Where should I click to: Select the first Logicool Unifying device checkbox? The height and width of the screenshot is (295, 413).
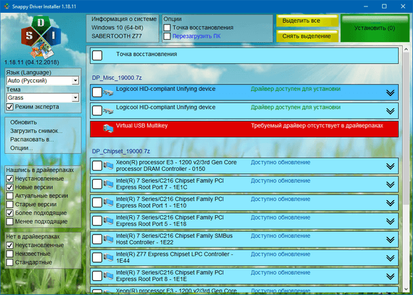tap(97, 92)
